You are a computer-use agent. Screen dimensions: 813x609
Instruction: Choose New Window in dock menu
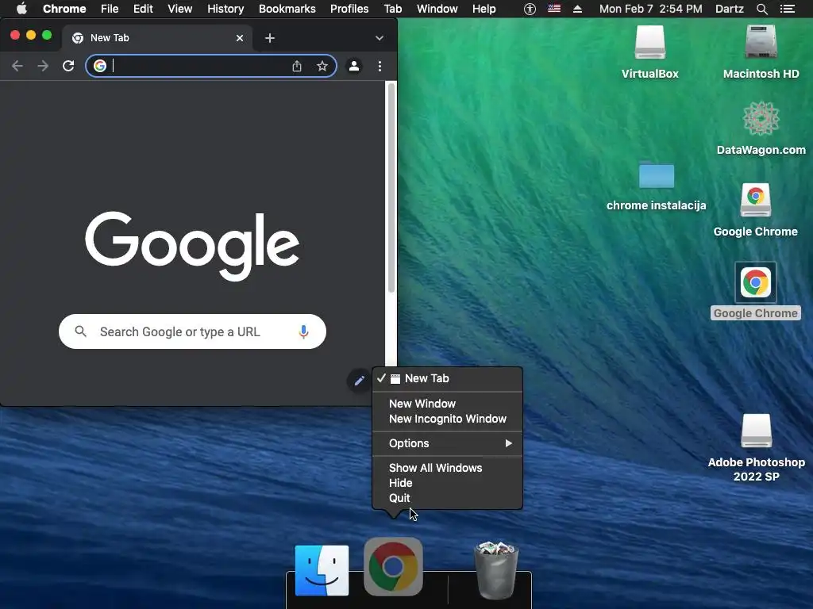pos(447,404)
